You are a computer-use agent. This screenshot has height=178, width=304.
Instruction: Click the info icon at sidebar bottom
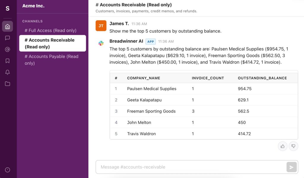7,170
